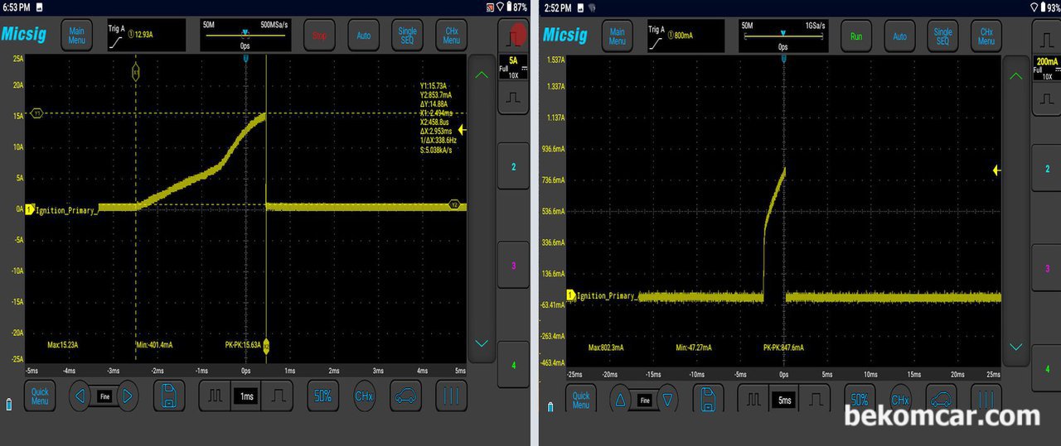
Task: Toggle channel 2 on left scope
Action: pos(513,167)
